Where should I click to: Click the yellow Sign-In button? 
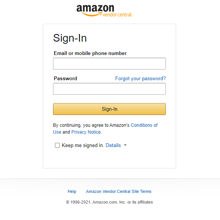click(109, 109)
